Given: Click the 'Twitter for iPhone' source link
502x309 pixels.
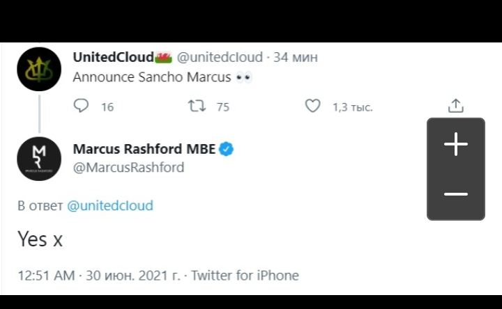Looking at the screenshot, I should pos(245,276).
